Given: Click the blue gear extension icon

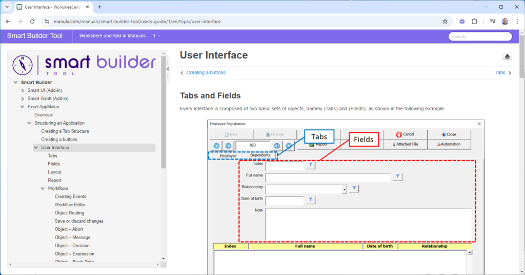Looking at the screenshot, I should click(462, 22).
